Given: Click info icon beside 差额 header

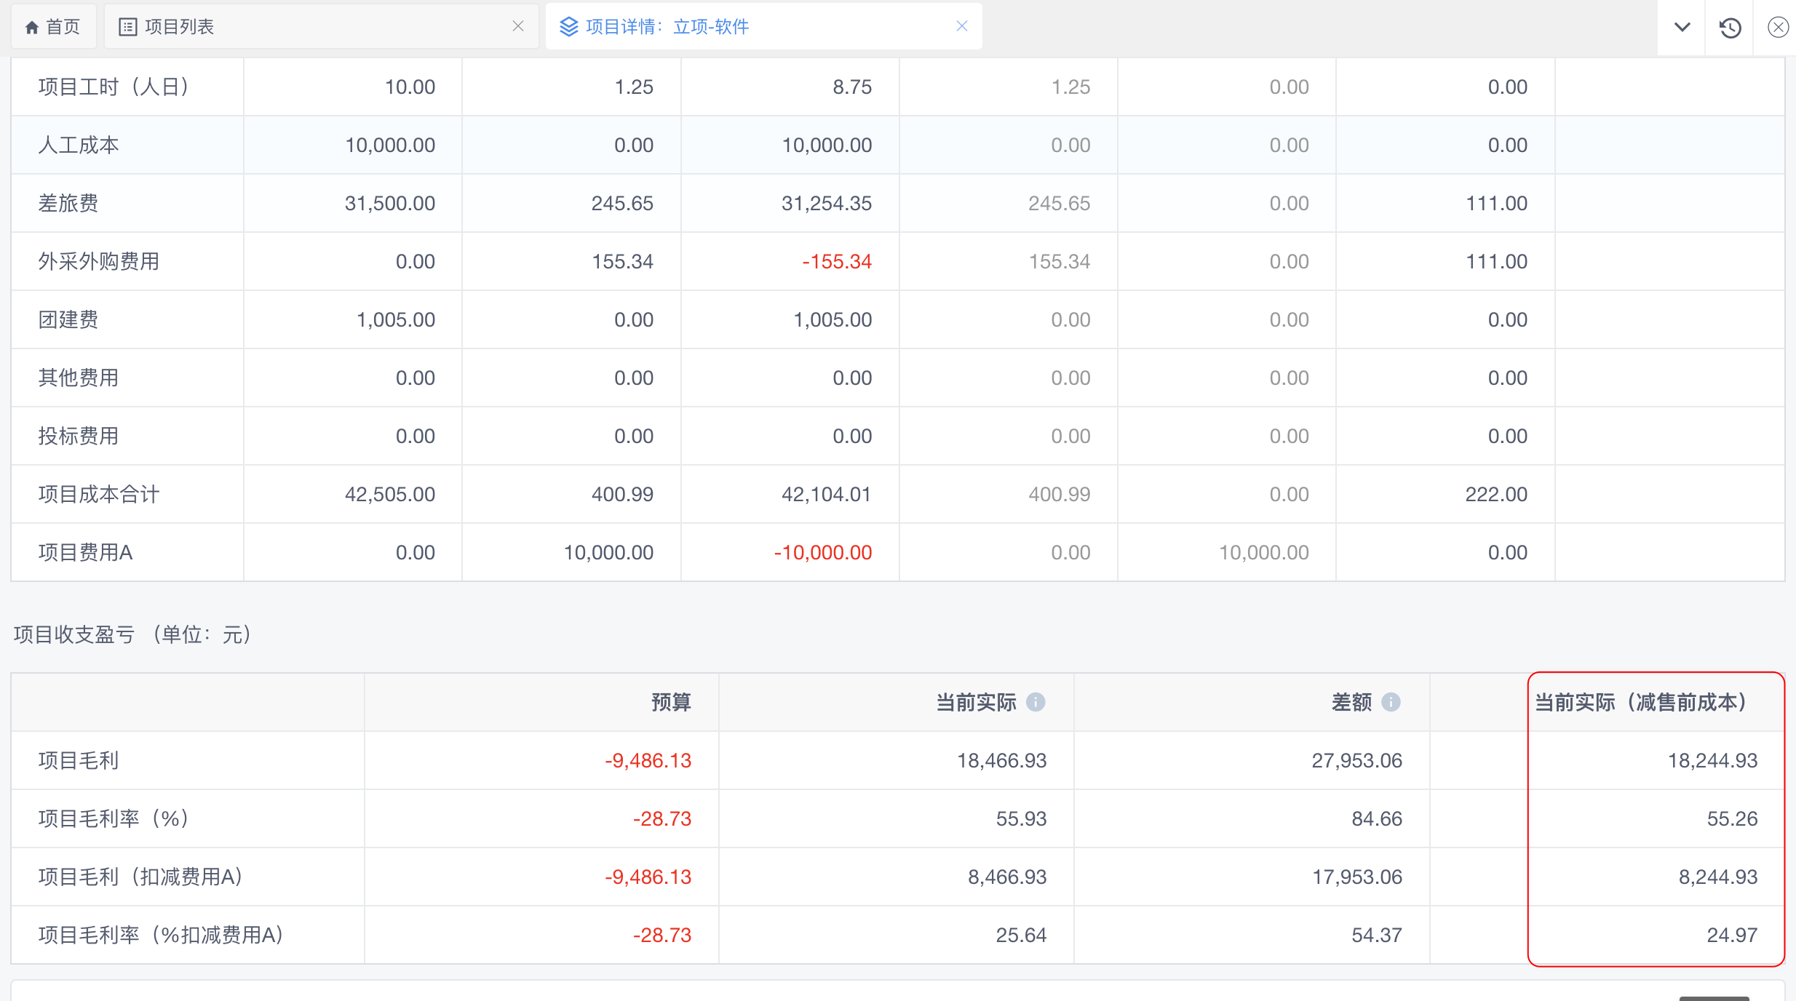Looking at the screenshot, I should [1391, 702].
